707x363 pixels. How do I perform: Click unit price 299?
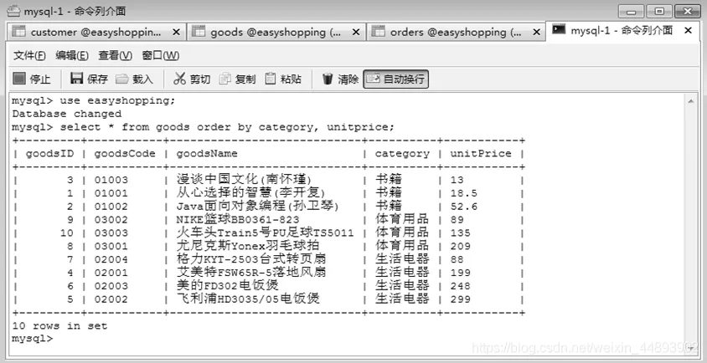click(x=460, y=299)
